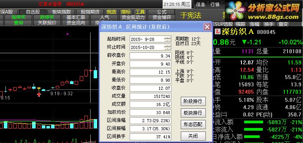Switch to the 量变 tab
This screenshot has width=303, height=143.
pyautogui.click(x=283, y=24)
